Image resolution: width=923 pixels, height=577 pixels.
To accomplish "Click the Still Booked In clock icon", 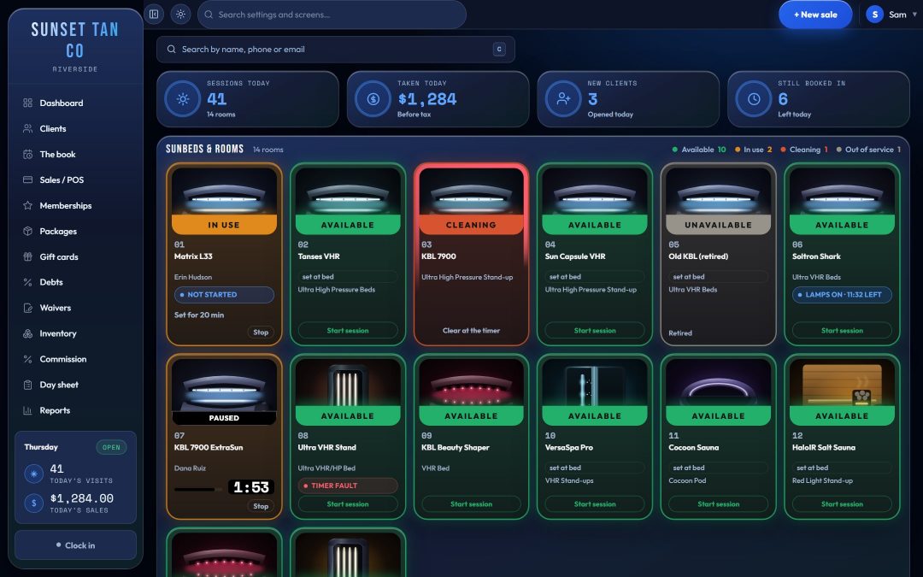I will click(754, 99).
